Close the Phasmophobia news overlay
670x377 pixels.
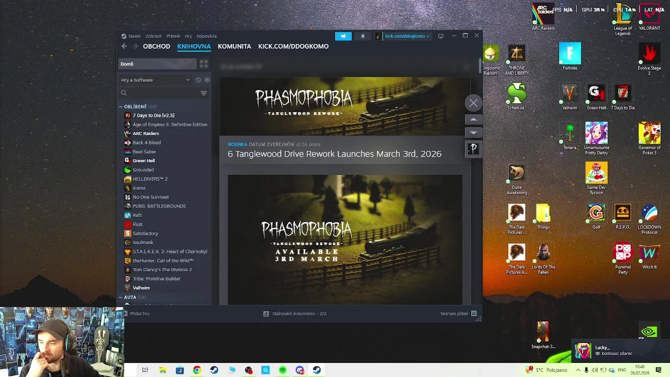tap(473, 103)
